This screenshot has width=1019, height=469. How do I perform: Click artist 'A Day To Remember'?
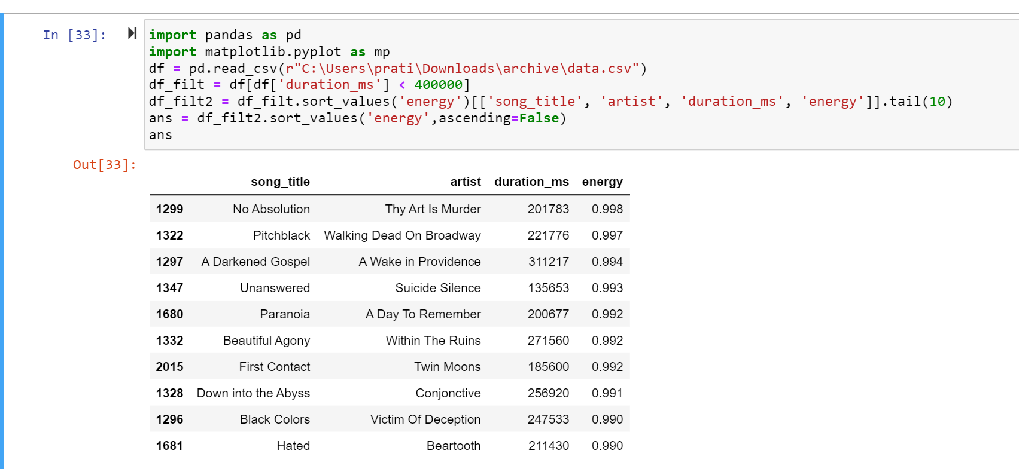click(423, 314)
